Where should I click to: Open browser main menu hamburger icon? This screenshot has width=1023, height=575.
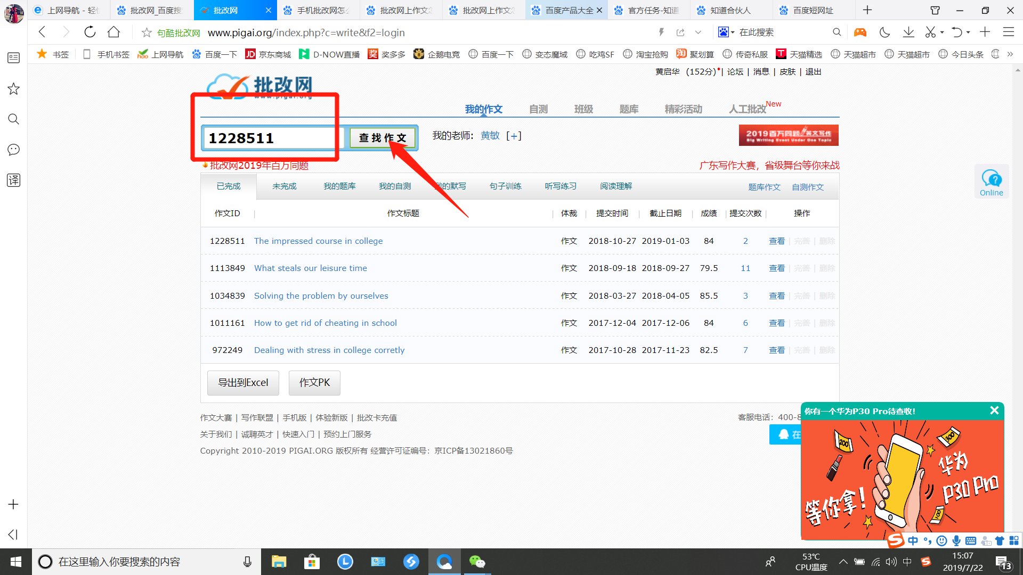[x=1008, y=32]
